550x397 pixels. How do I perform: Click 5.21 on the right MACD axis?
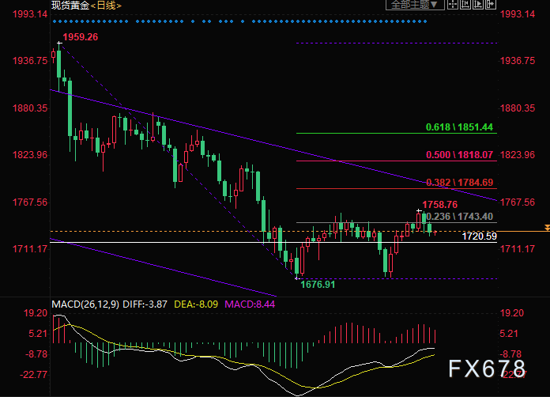[x=509, y=334]
